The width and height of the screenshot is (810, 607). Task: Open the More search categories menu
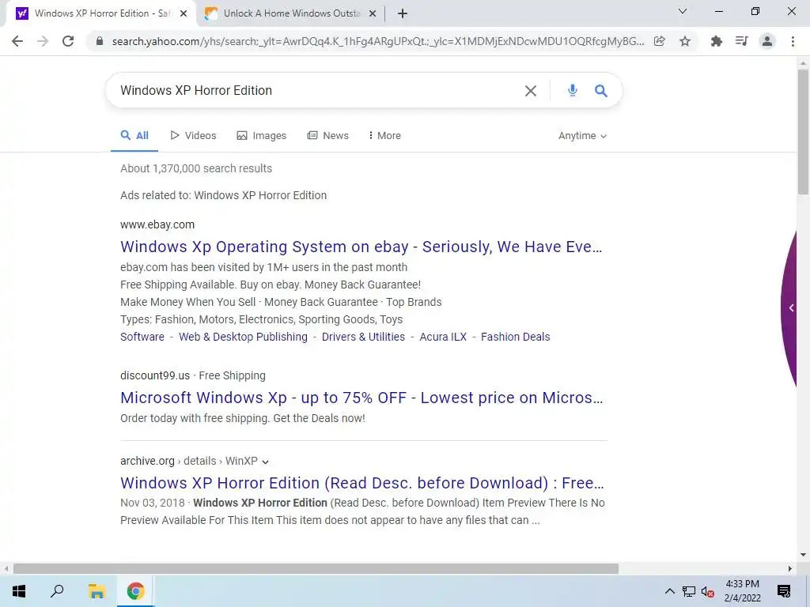pos(385,136)
